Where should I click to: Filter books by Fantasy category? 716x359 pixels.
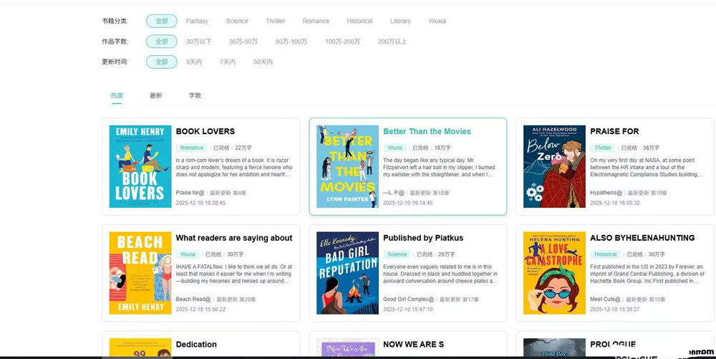point(197,21)
